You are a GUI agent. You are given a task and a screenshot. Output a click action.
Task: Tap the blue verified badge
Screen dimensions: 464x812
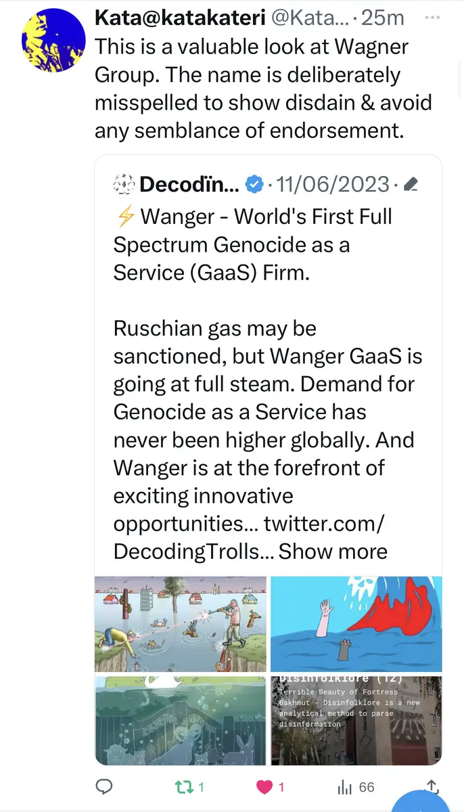(x=254, y=183)
